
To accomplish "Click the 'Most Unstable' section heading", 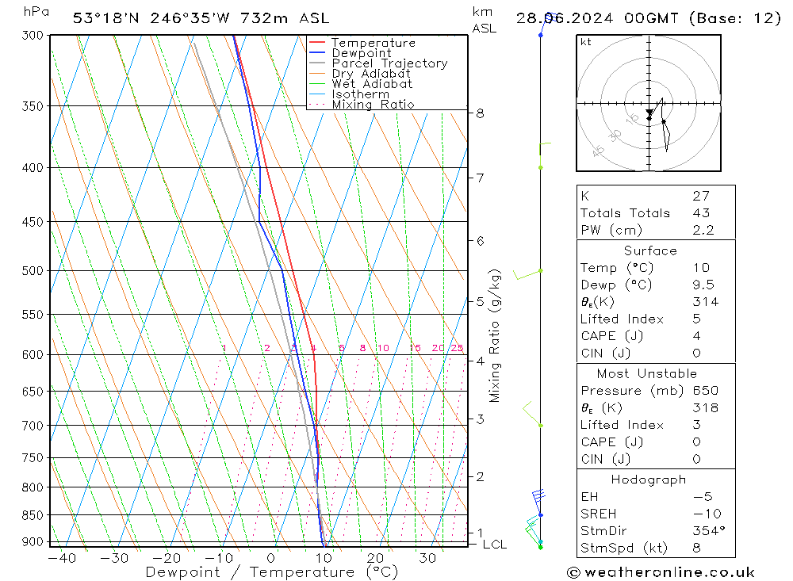I will pos(647,373).
